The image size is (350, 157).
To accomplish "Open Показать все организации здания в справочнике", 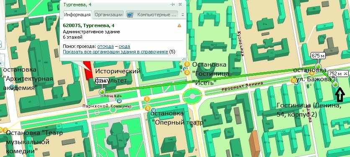I will pos(116,52).
